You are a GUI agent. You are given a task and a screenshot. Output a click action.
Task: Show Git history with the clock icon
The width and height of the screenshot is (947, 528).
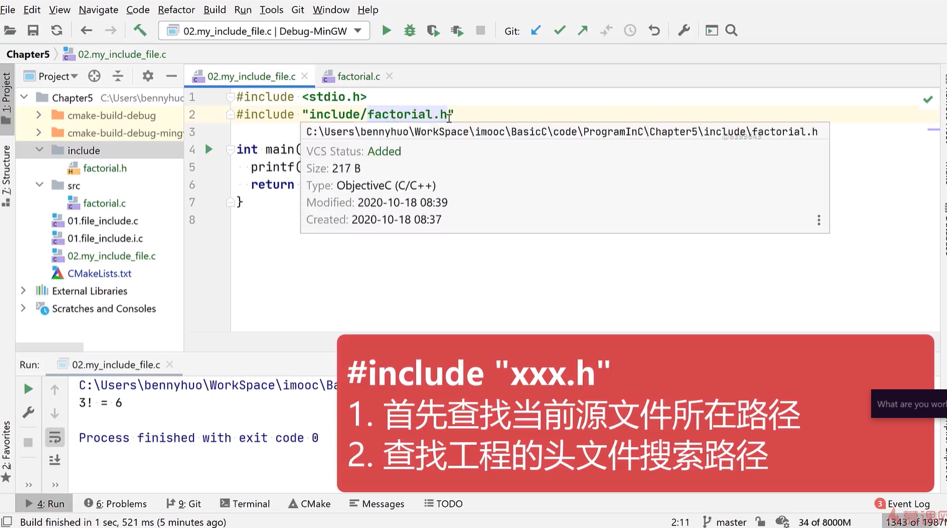click(630, 30)
